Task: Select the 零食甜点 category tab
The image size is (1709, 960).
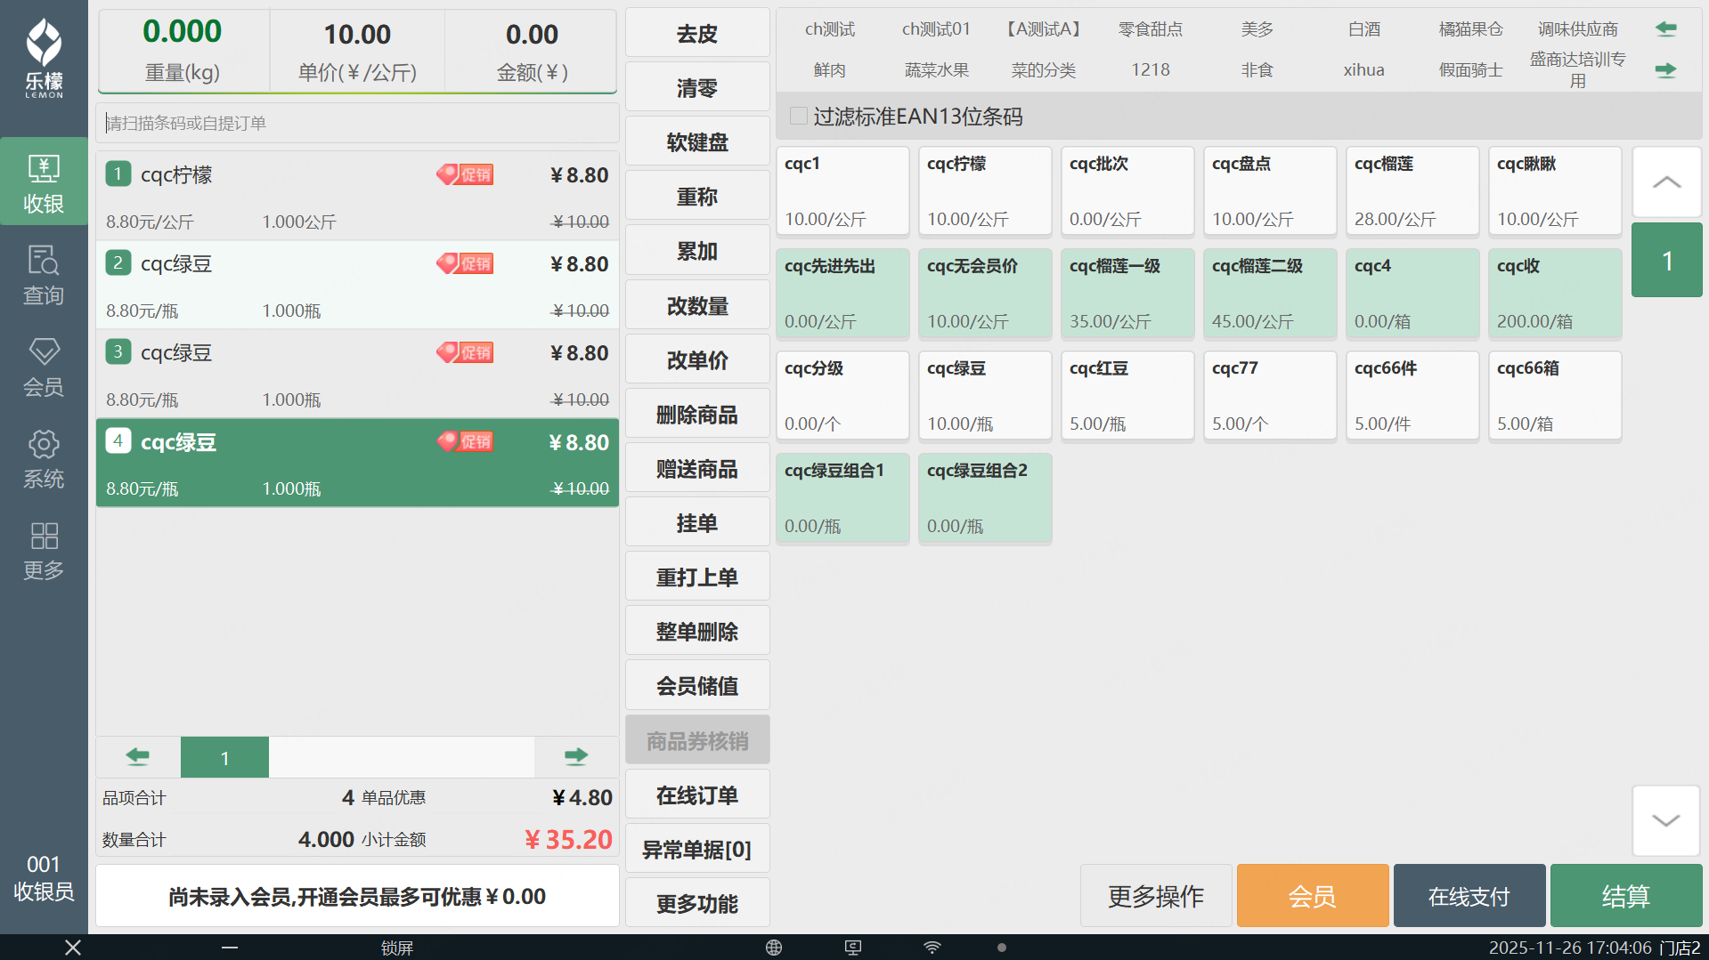Action: click(x=1151, y=29)
